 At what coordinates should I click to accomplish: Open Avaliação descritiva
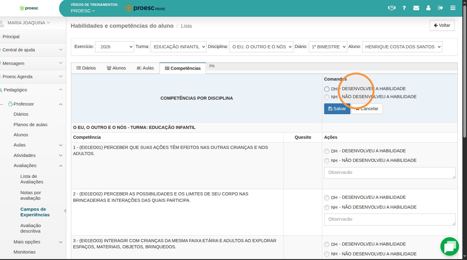click(x=31, y=228)
